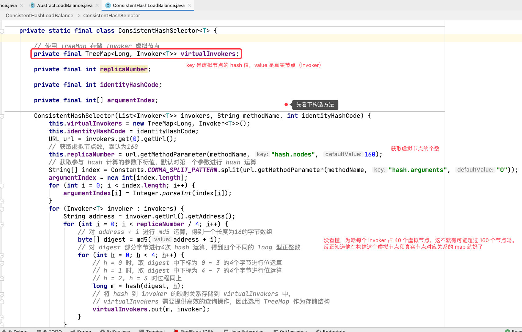Click ConsistentHashSelector in the breadcrumb bar
Viewport: 522px width, 332px height.
click(x=112, y=15)
